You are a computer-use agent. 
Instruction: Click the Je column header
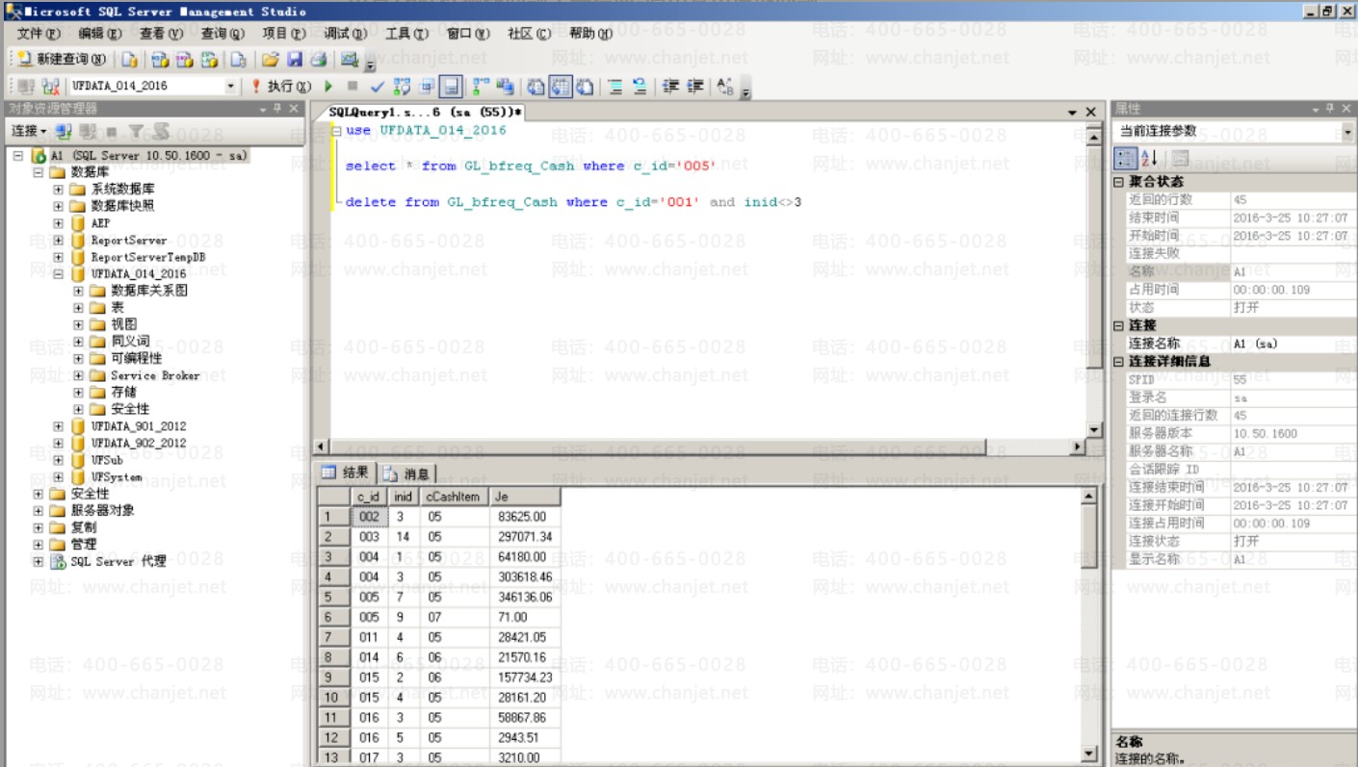[x=525, y=497]
